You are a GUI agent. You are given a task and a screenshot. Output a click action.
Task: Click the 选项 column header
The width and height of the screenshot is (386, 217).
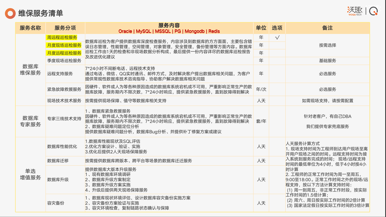pos(277,28)
